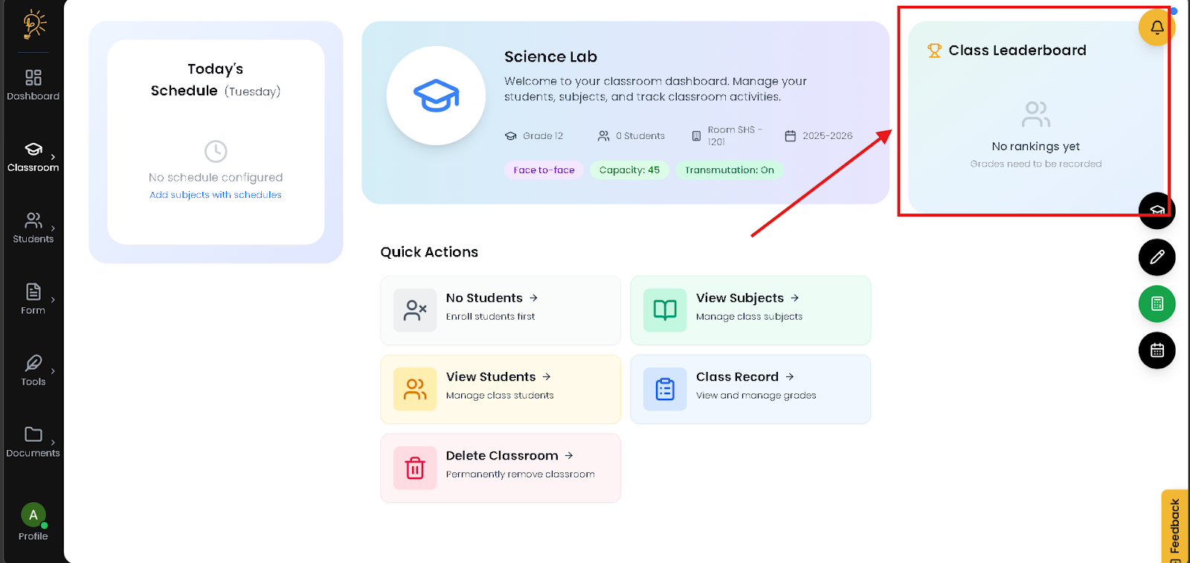
Task: Click the open book View Subjects icon
Action: coord(665,310)
